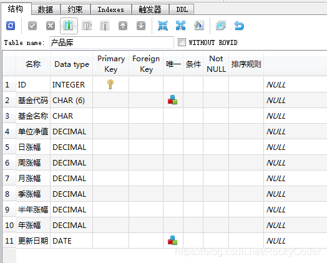The image size is (327, 263).
Task: Click row number 1 header
Action: 9,84
